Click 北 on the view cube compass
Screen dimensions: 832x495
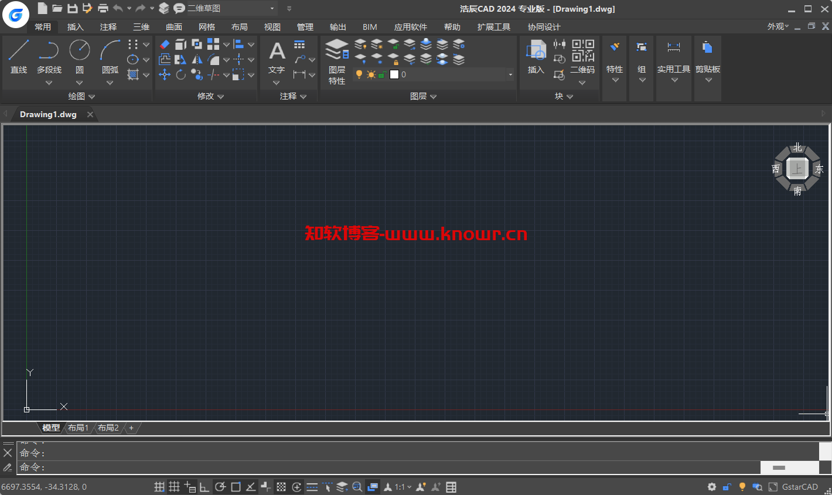point(797,148)
